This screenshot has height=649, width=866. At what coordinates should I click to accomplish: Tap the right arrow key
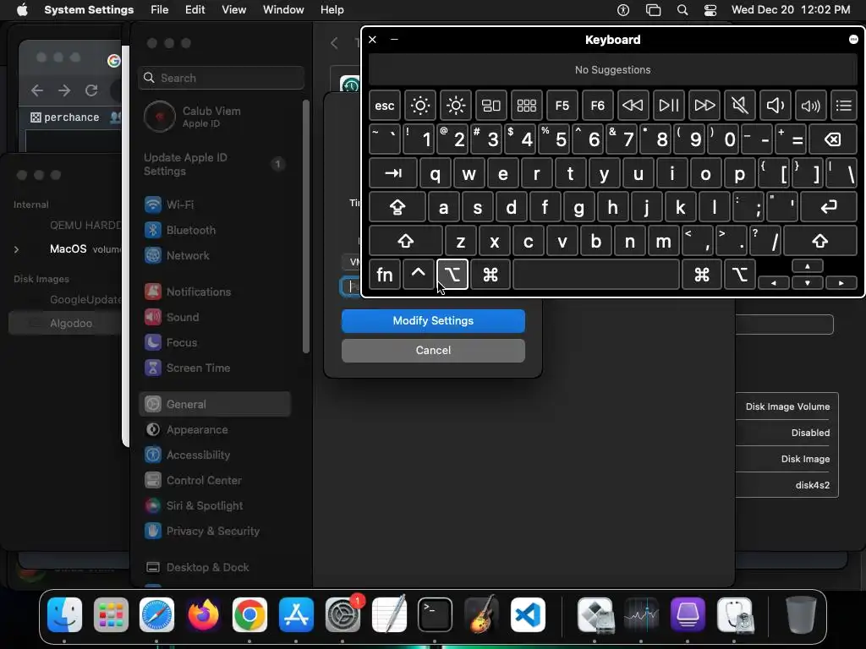pyautogui.click(x=841, y=282)
